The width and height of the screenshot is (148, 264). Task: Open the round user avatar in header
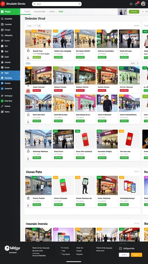(x=143, y=4)
